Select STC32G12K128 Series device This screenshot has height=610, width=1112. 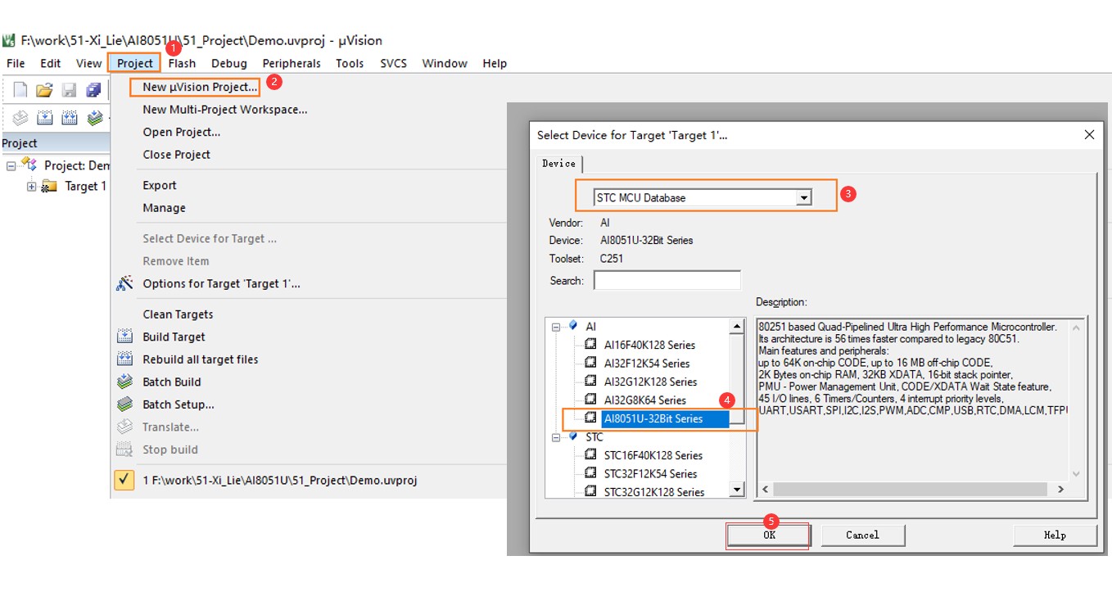tap(654, 492)
